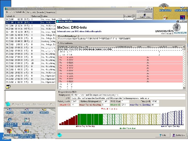Select the aktuelle Belegung radio button
This screenshot has width=188, height=141.
(13, 104)
